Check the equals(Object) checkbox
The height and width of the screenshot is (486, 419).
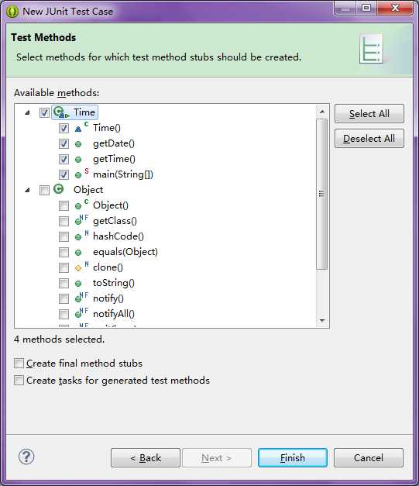pos(64,252)
